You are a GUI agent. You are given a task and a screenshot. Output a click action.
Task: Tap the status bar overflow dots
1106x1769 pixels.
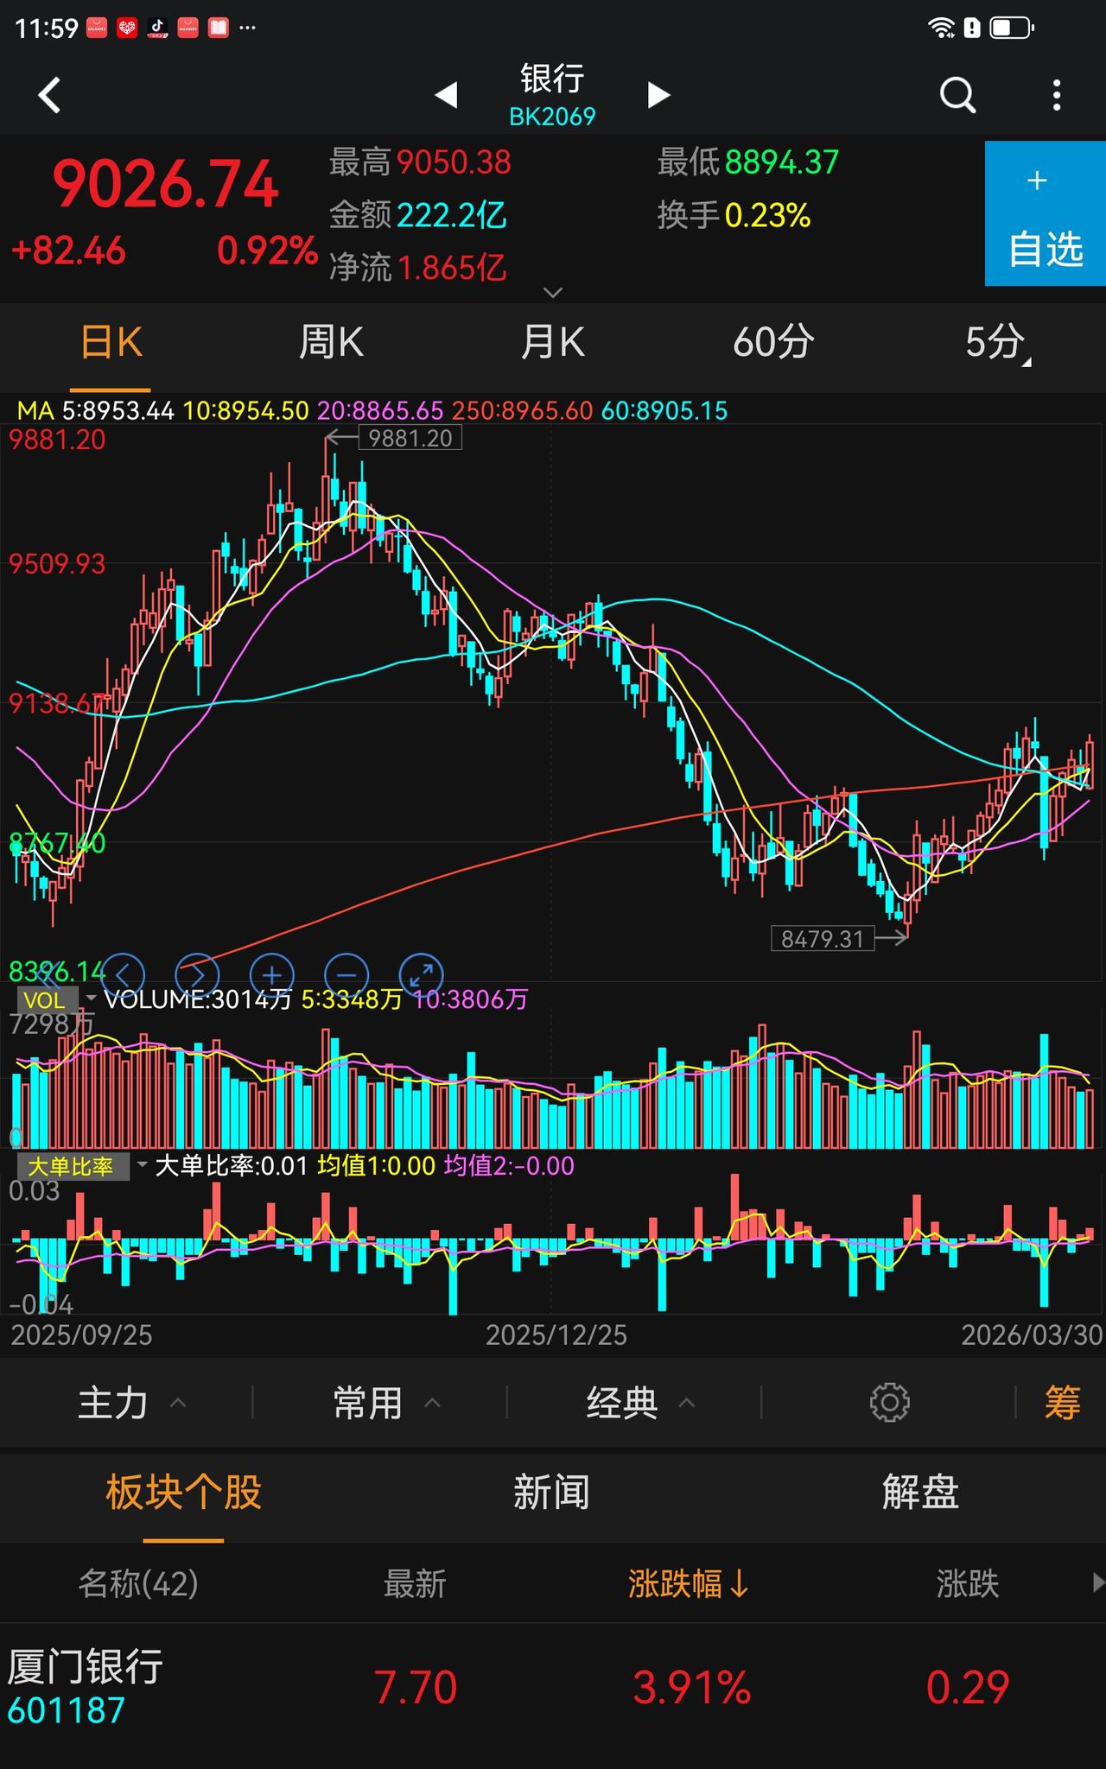pos(247,28)
